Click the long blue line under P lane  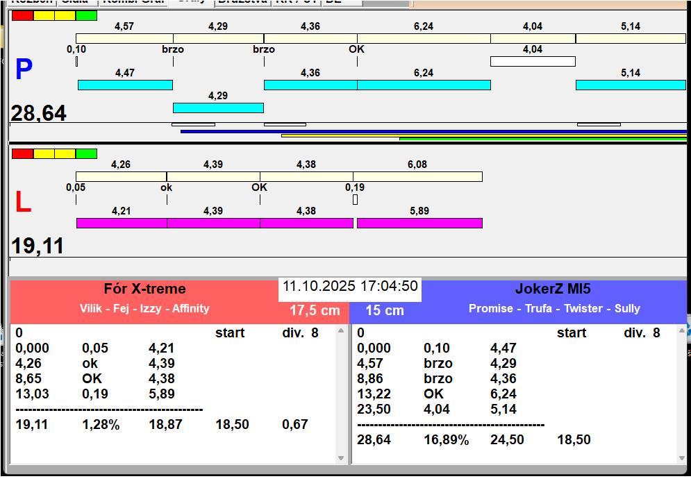433,131
